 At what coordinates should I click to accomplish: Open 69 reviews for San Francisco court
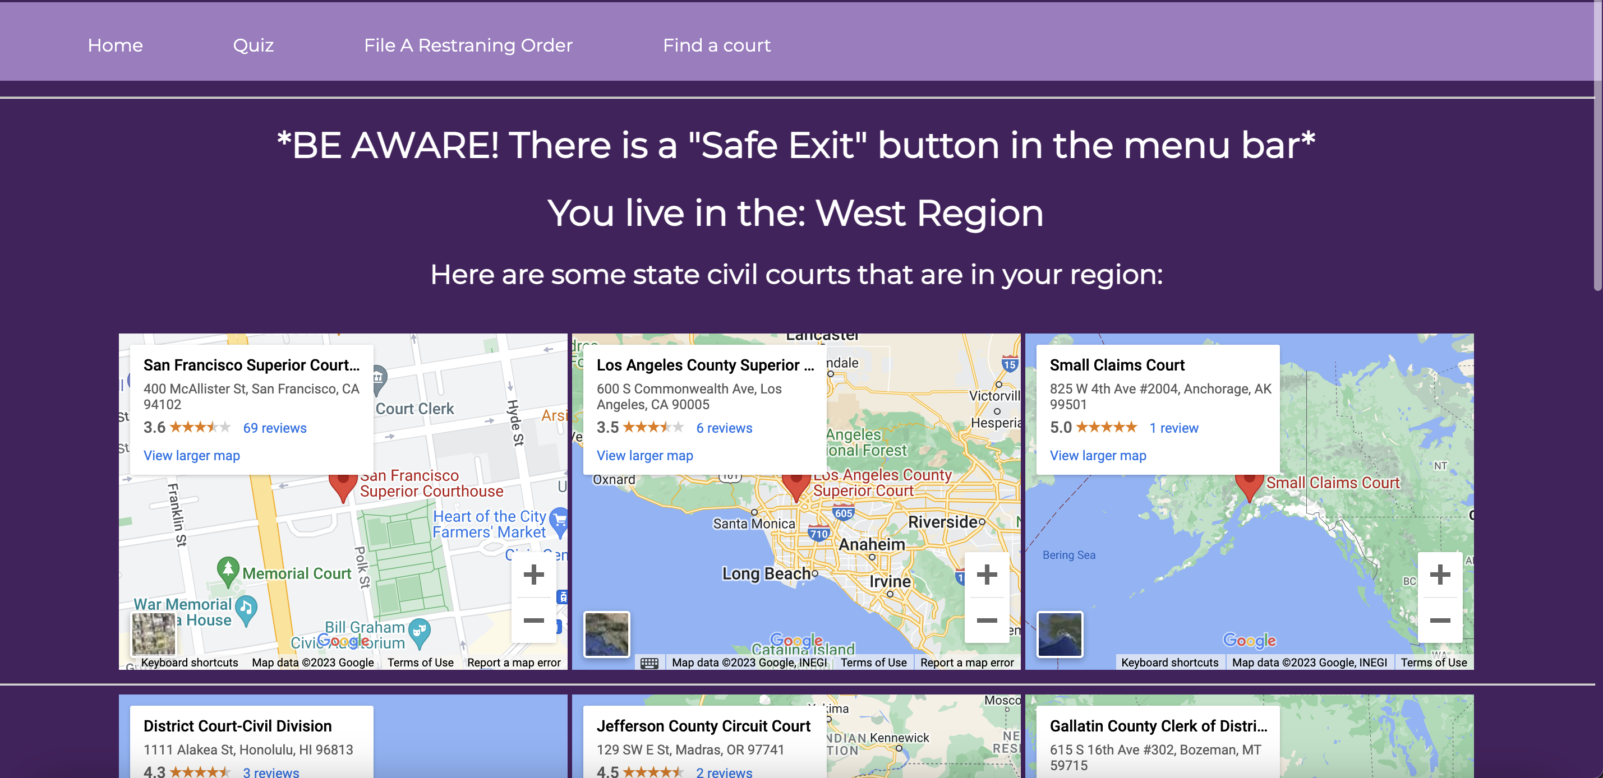(274, 428)
